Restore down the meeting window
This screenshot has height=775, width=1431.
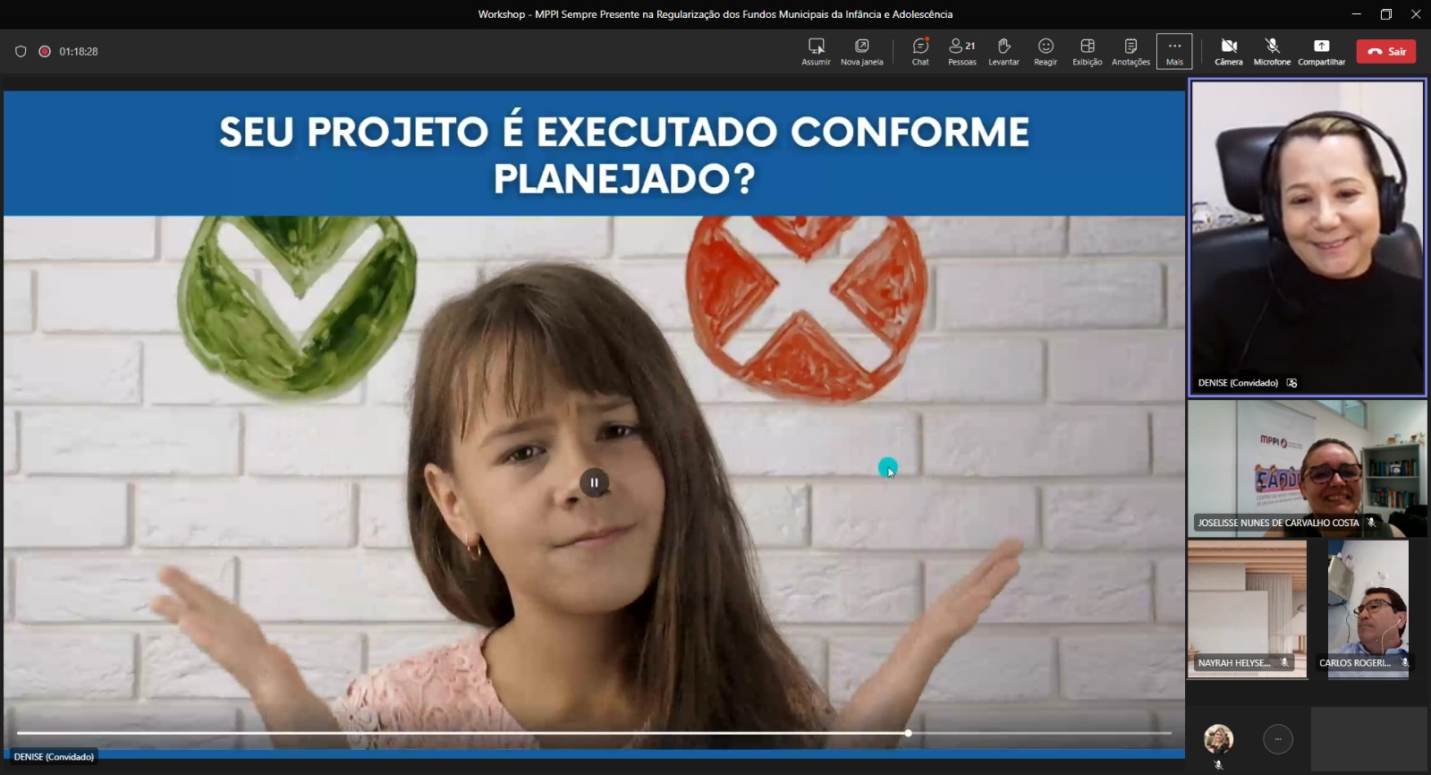tap(1386, 13)
